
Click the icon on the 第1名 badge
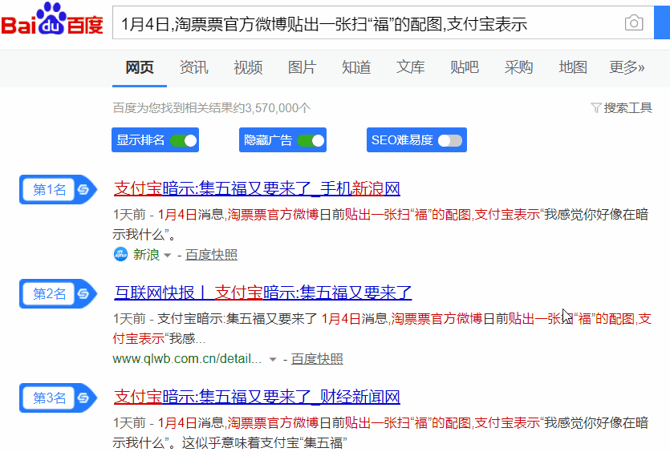tap(83, 189)
